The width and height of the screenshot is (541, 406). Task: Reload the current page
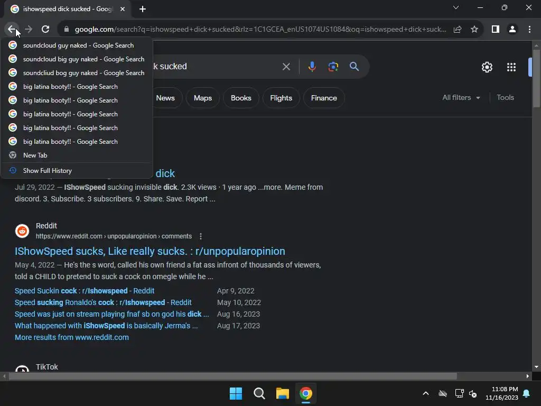45,30
